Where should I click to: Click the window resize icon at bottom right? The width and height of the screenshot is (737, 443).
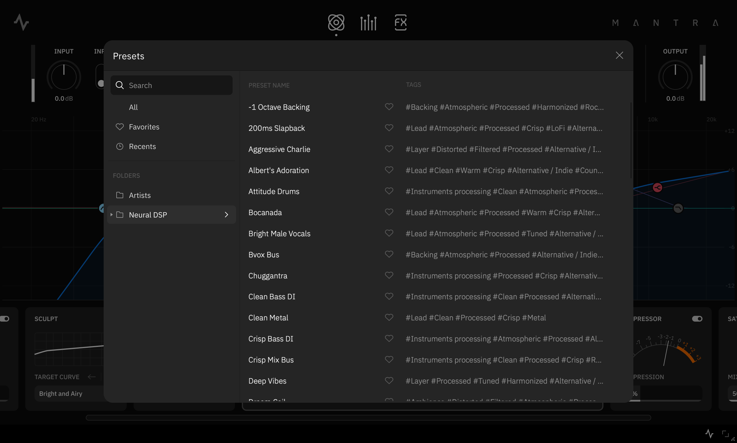[x=725, y=434]
